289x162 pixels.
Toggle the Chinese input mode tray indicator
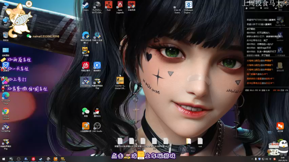click(x=270, y=159)
